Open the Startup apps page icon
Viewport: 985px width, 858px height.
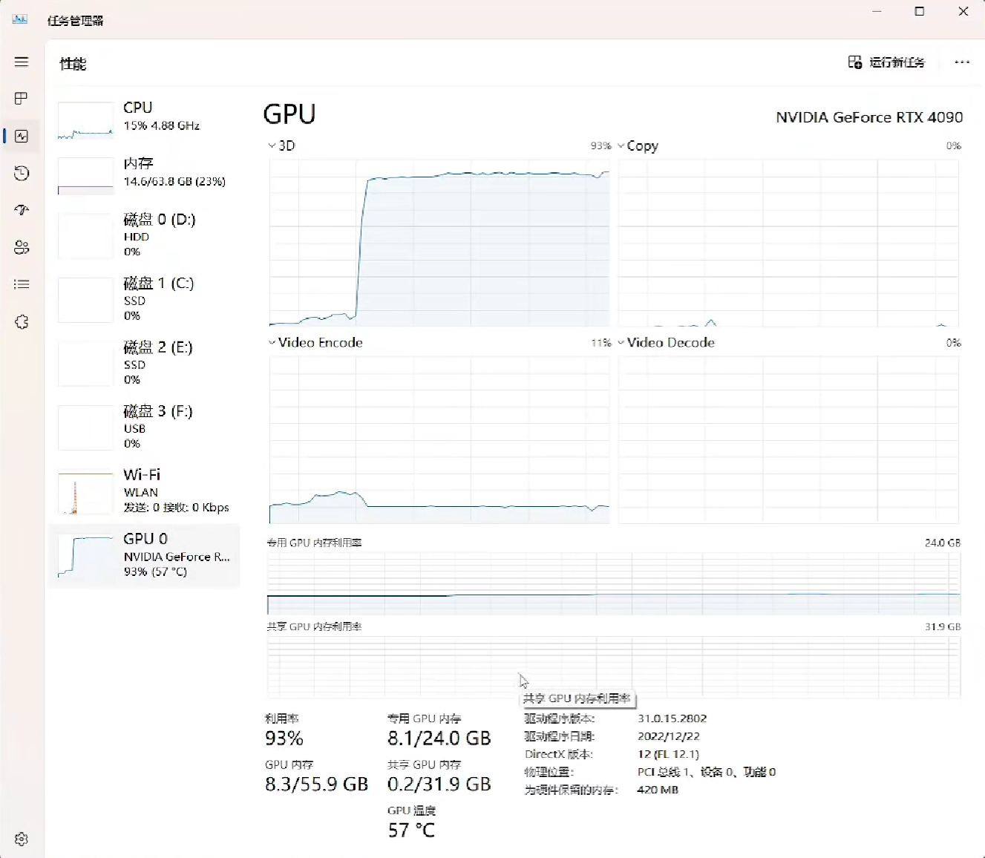tap(22, 210)
